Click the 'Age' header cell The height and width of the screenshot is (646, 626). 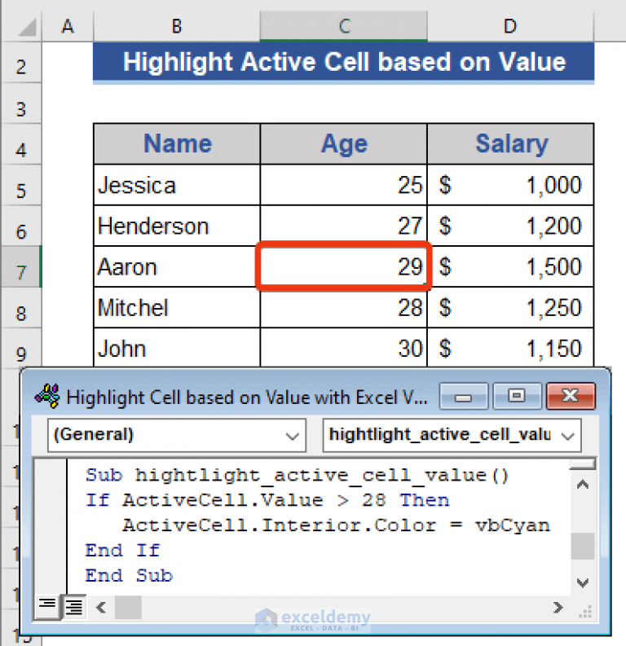coord(344,144)
